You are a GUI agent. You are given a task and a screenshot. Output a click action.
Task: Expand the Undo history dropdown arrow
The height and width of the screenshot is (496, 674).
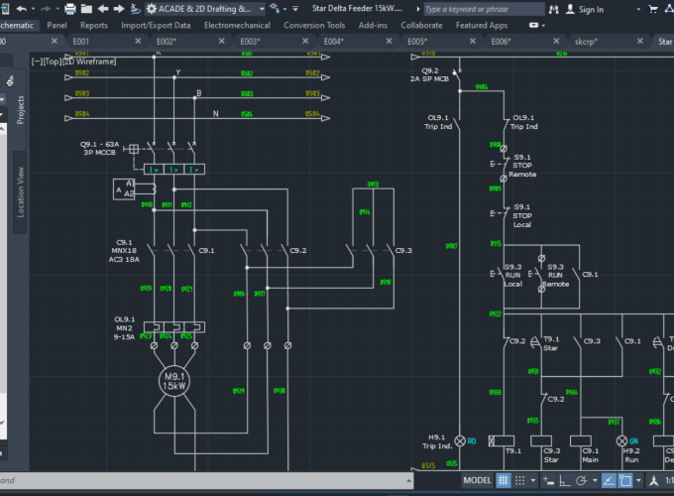[x=33, y=9]
